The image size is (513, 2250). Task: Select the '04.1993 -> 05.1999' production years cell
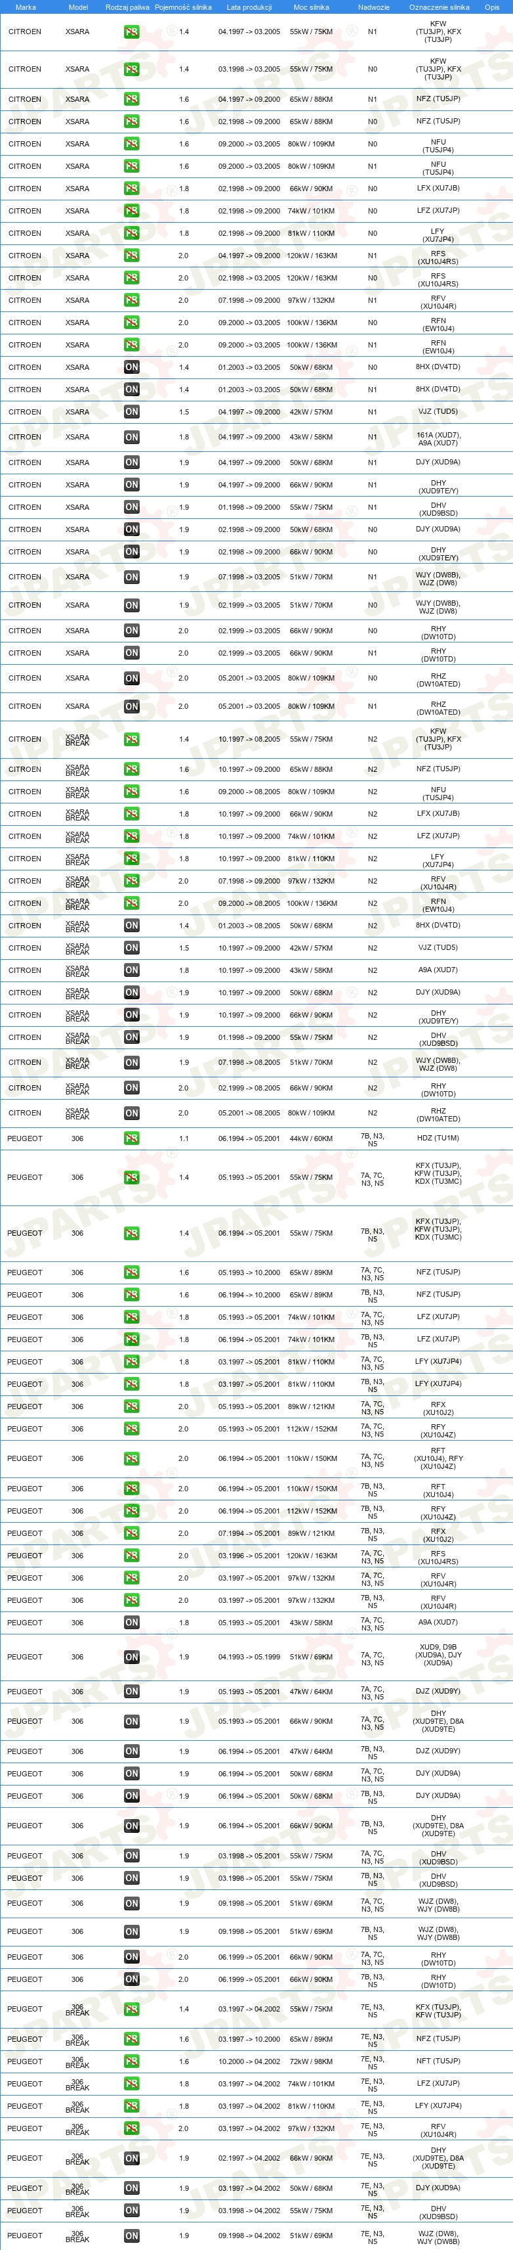249,1657
